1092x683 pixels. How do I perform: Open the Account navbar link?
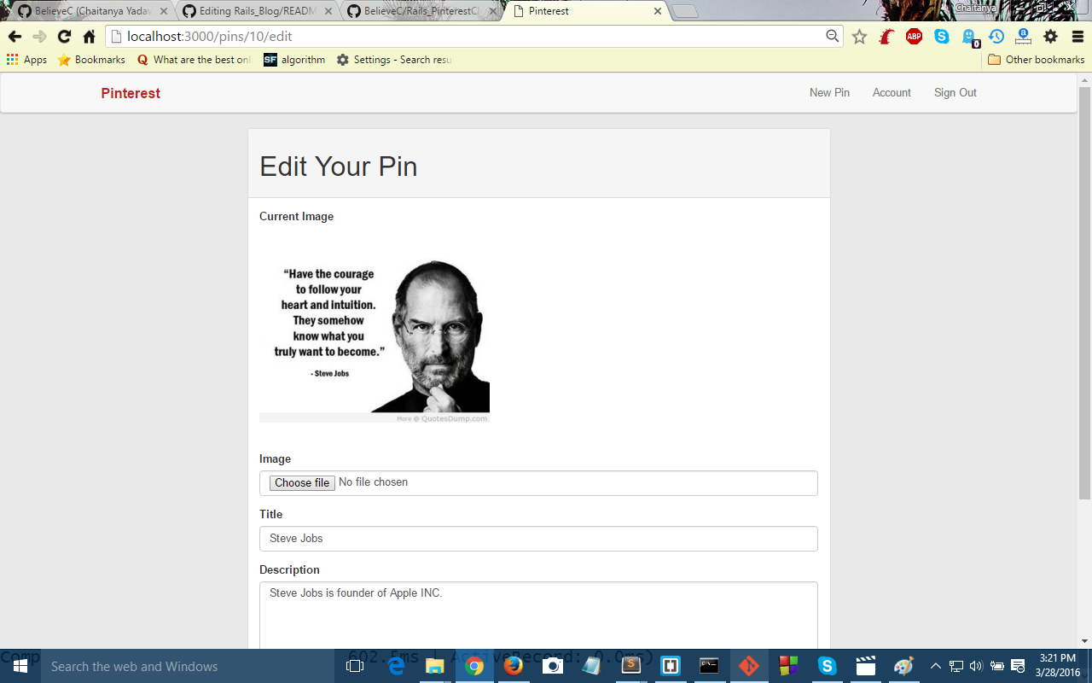tap(892, 92)
